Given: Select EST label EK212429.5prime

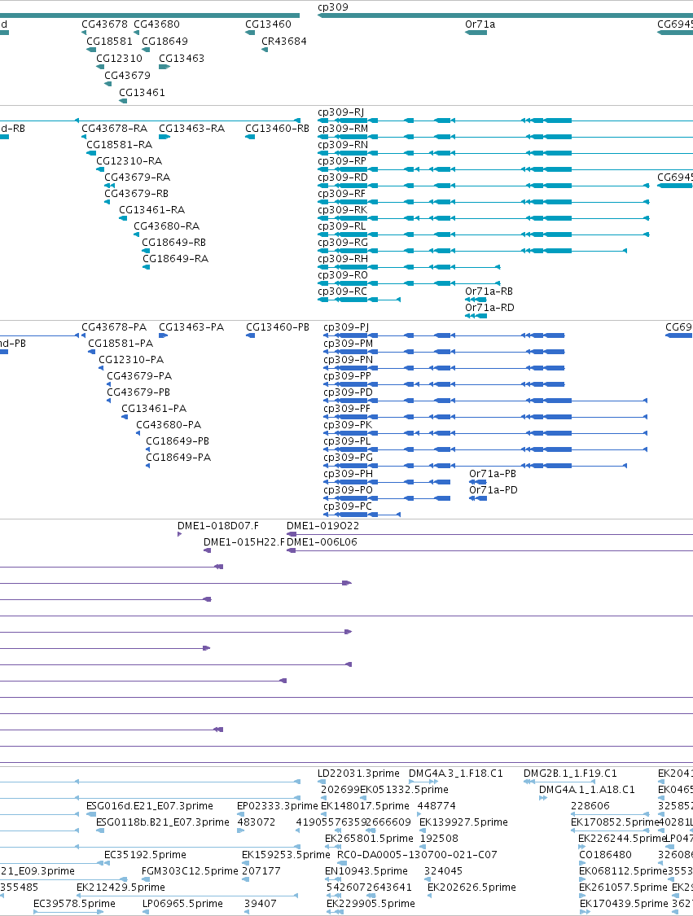Looking at the screenshot, I should [121, 888].
